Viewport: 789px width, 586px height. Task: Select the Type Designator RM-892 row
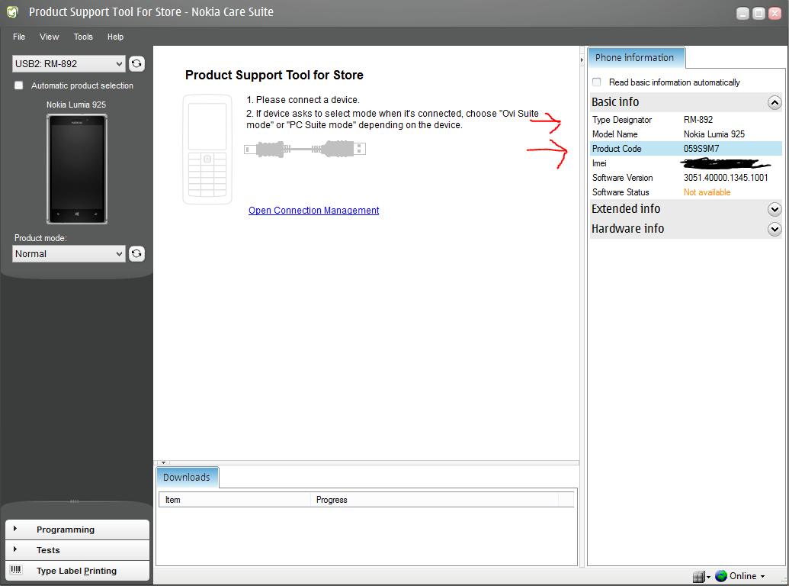click(686, 120)
